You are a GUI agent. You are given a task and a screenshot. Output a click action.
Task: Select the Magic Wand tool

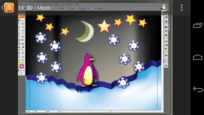click(19, 24)
